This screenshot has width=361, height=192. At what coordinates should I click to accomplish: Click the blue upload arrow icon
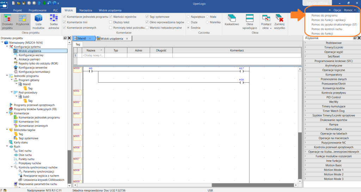39,3
